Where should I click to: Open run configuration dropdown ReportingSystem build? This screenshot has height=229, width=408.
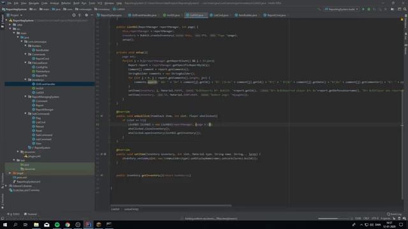341,9
